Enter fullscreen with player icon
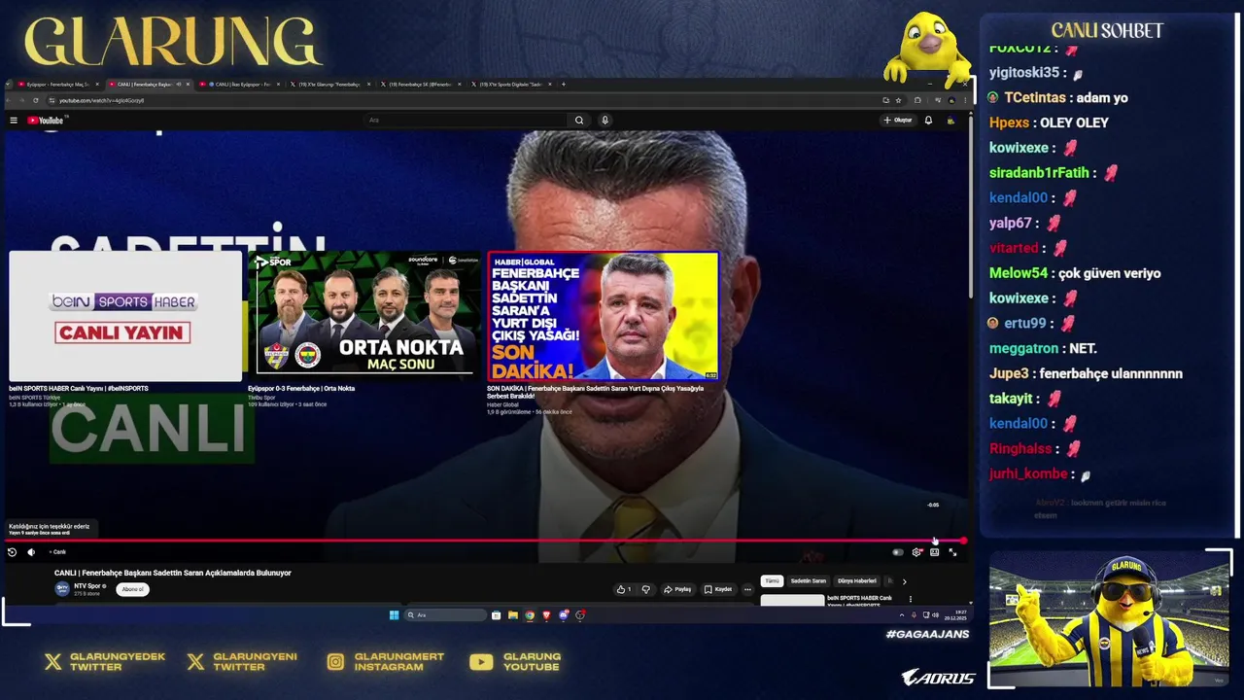 coord(952,552)
